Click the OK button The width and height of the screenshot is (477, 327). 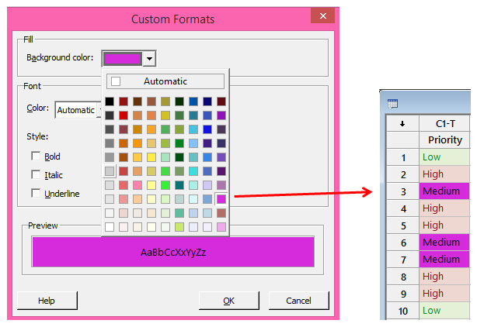coord(228,301)
